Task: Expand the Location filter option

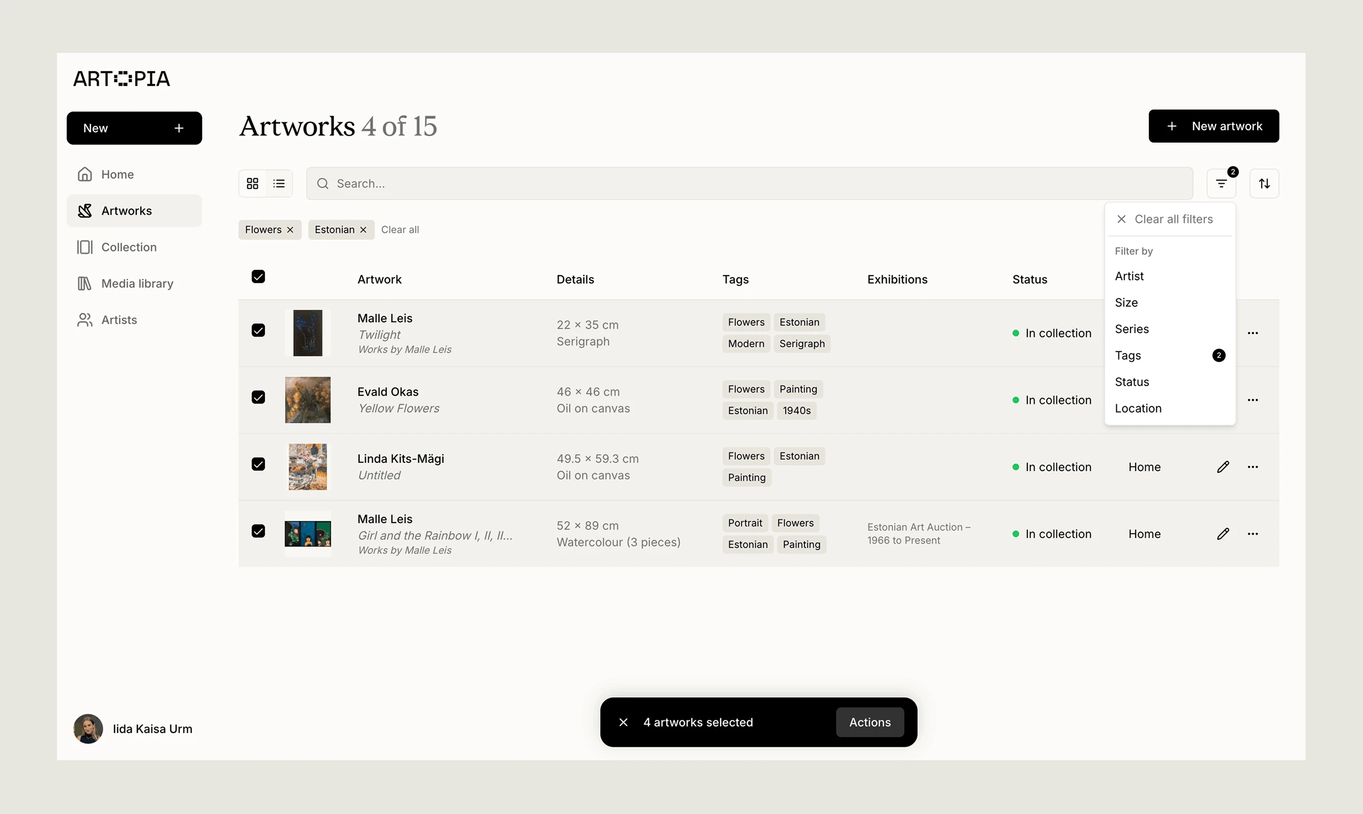Action: click(1138, 408)
